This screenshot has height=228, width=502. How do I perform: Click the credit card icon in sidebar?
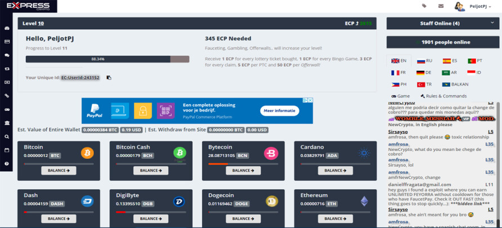(7, 42)
